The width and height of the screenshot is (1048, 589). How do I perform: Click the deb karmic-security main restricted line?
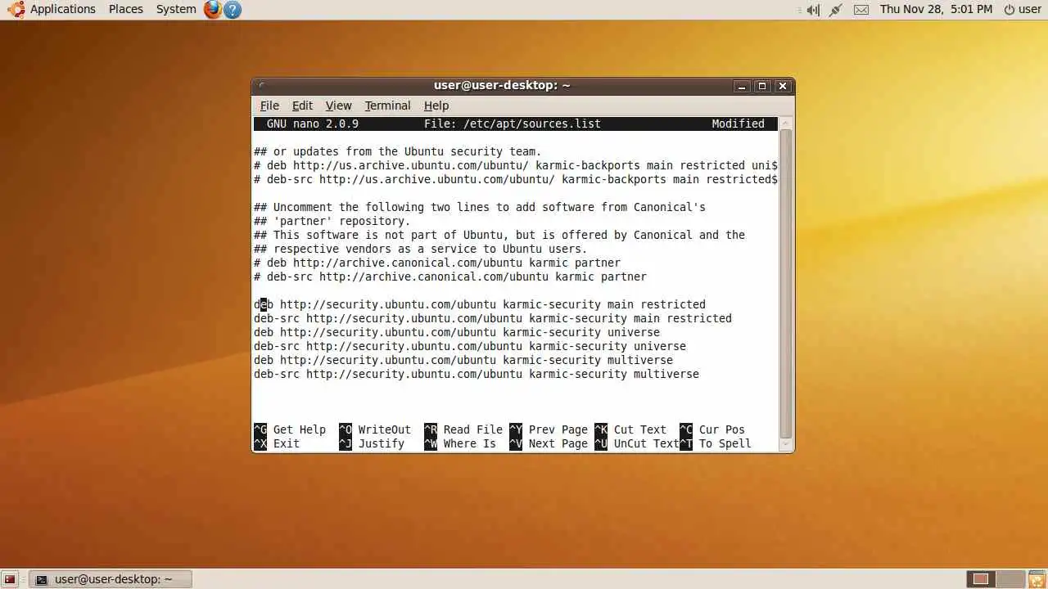(x=480, y=304)
